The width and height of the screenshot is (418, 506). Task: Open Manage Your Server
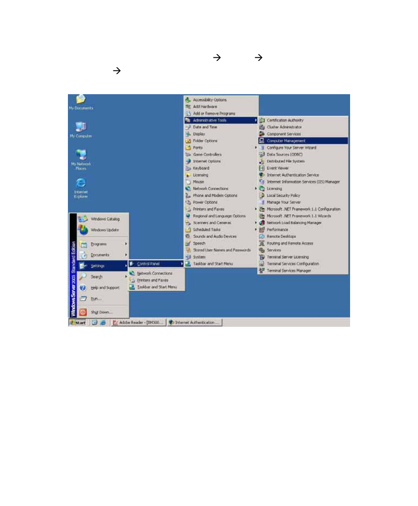pyautogui.click(x=303, y=202)
